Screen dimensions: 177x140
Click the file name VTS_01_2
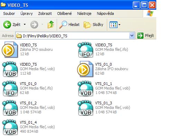coord(28,103)
